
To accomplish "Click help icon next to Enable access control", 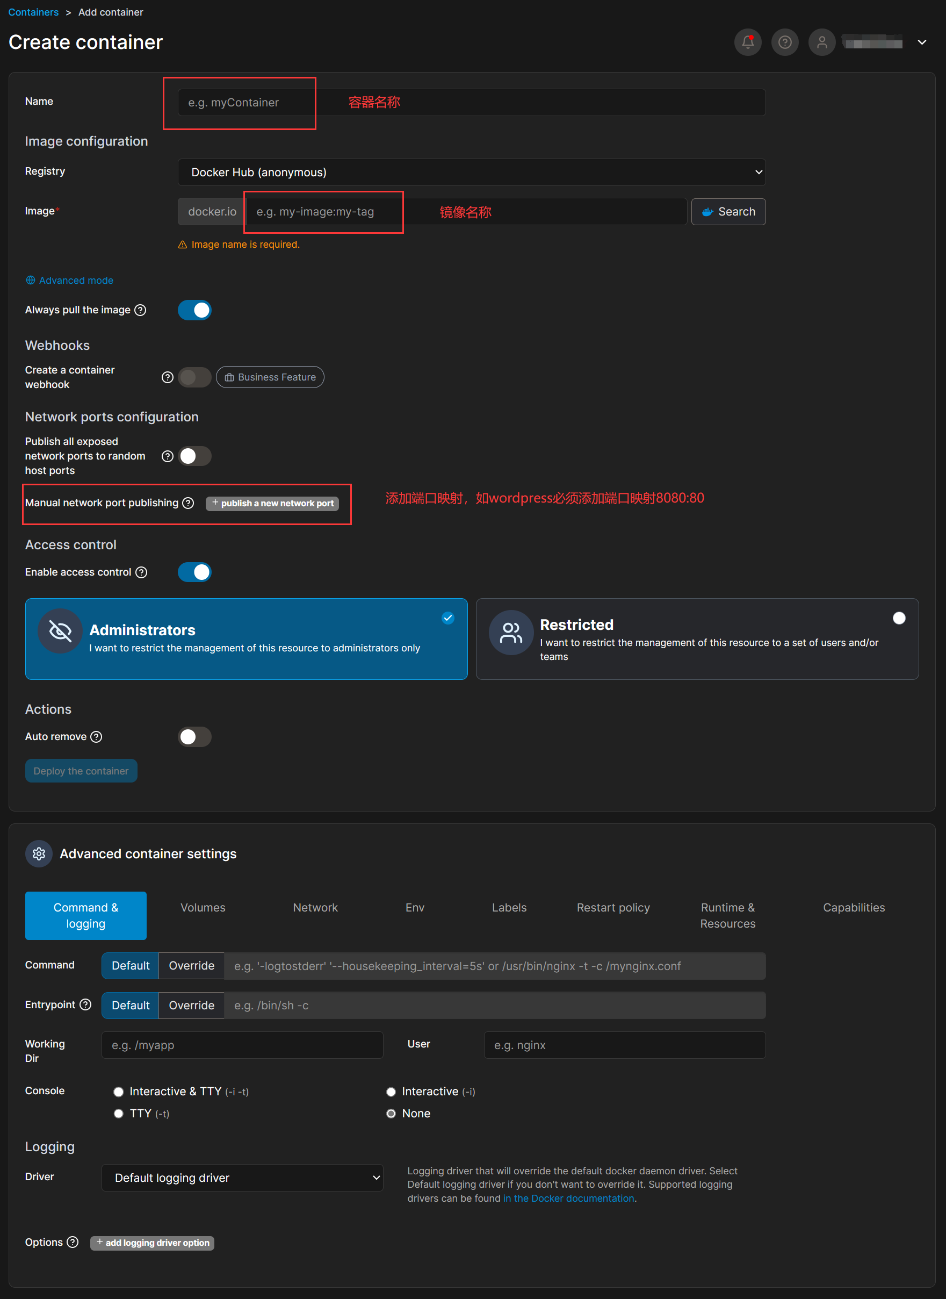I will [141, 572].
